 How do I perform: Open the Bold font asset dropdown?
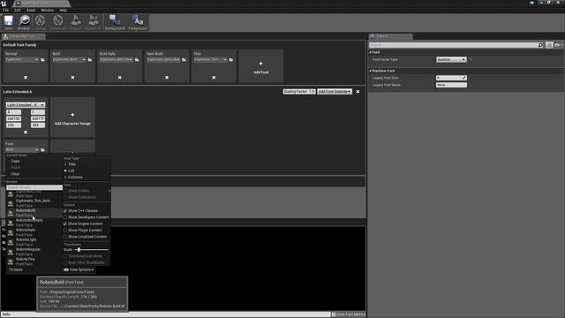click(x=69, y=60)
